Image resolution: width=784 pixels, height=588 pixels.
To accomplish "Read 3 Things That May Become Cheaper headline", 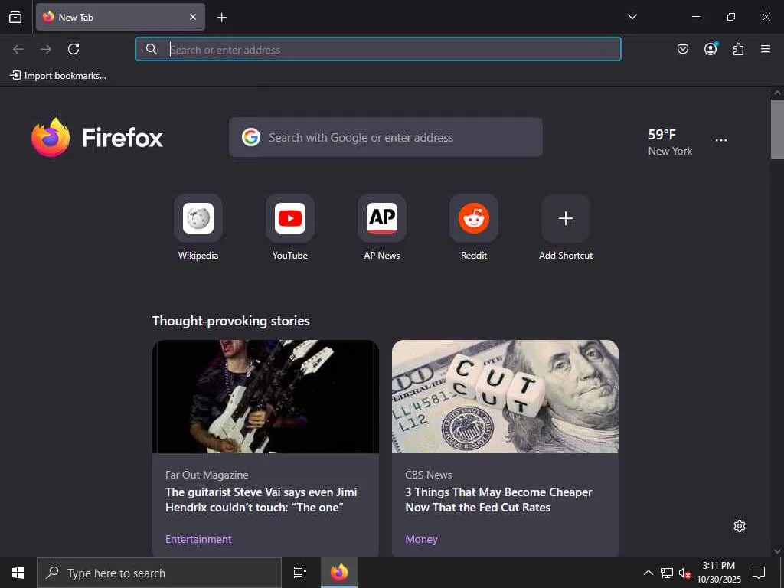I will 498,499.
